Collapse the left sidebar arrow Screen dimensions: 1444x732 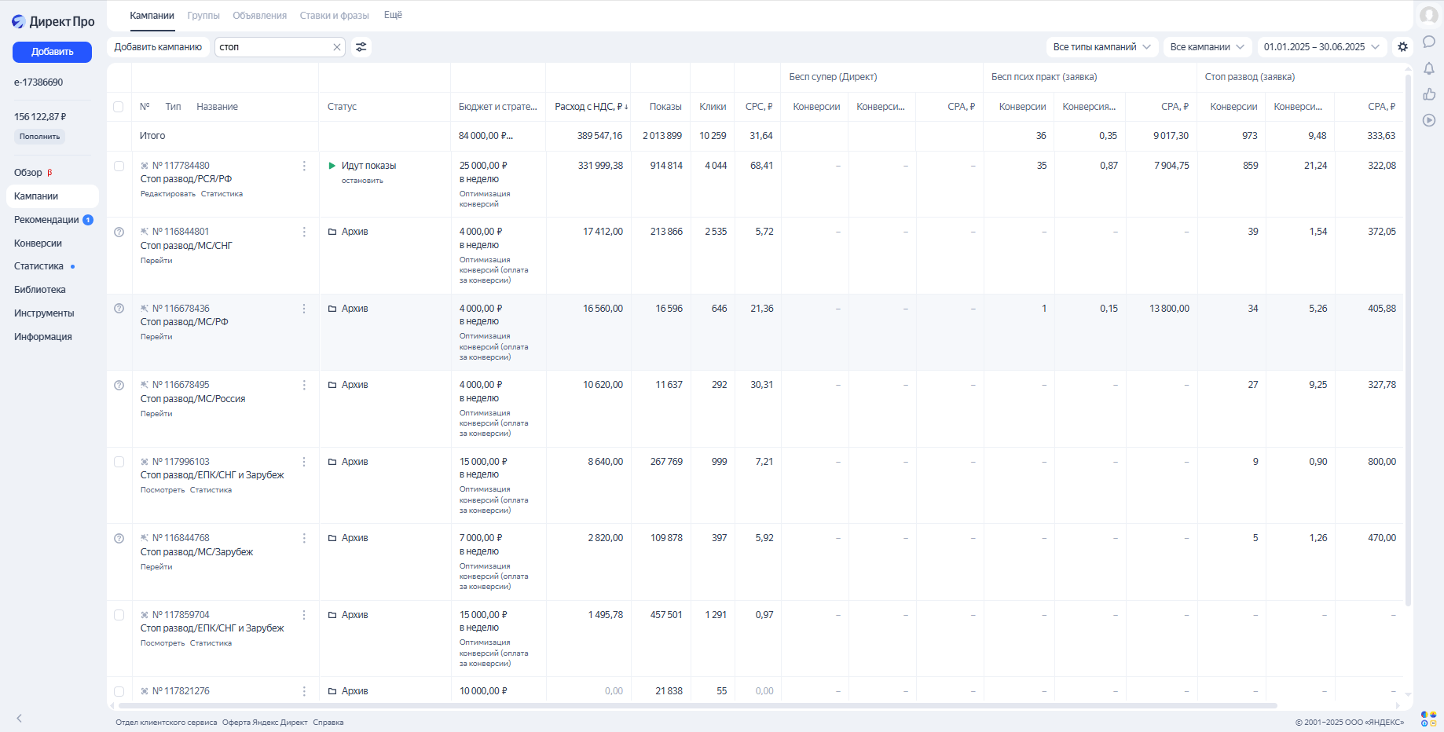(20, 718)
